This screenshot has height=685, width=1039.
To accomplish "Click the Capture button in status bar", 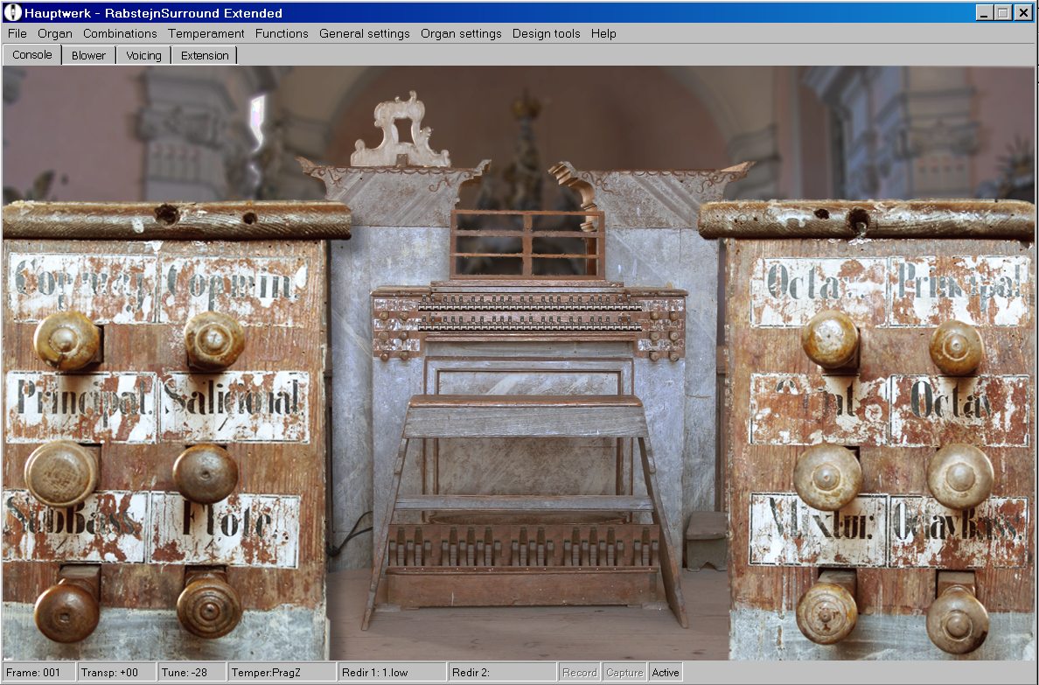I will (x=624, y=673).
